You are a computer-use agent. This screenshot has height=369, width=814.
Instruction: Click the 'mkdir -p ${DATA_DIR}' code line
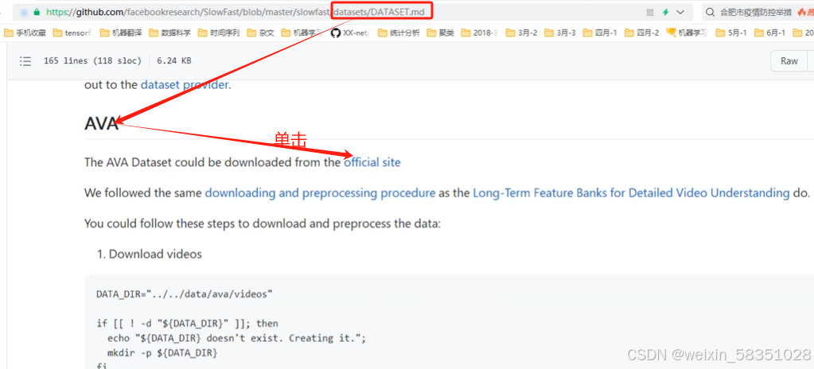click(162, 353)
